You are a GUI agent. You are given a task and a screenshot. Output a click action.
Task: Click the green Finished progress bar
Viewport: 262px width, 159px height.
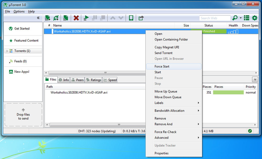pos(209,31)
